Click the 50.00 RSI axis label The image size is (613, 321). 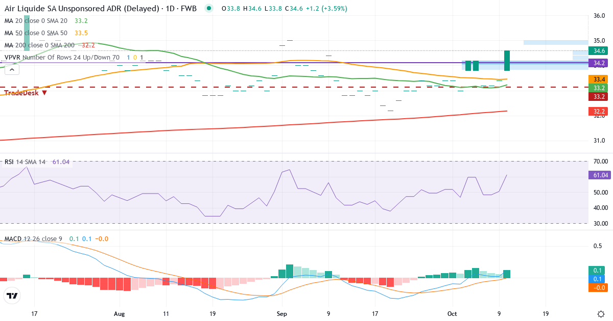click(600, 193)
